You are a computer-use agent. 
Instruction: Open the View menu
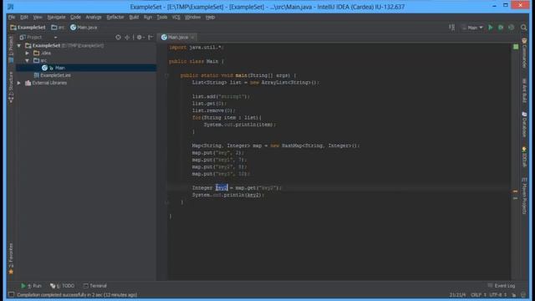point(38,17)
